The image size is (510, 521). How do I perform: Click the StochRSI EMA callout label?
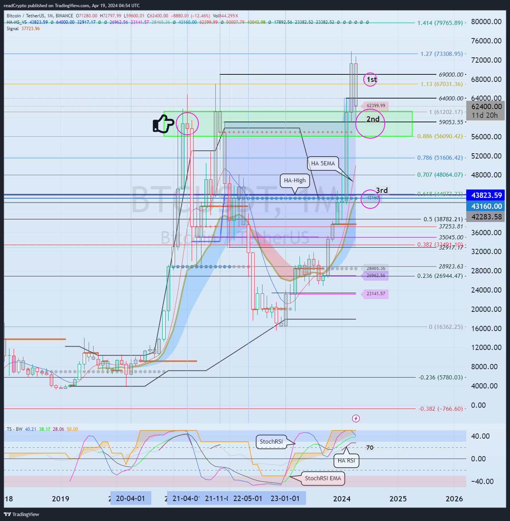(323, 478)
